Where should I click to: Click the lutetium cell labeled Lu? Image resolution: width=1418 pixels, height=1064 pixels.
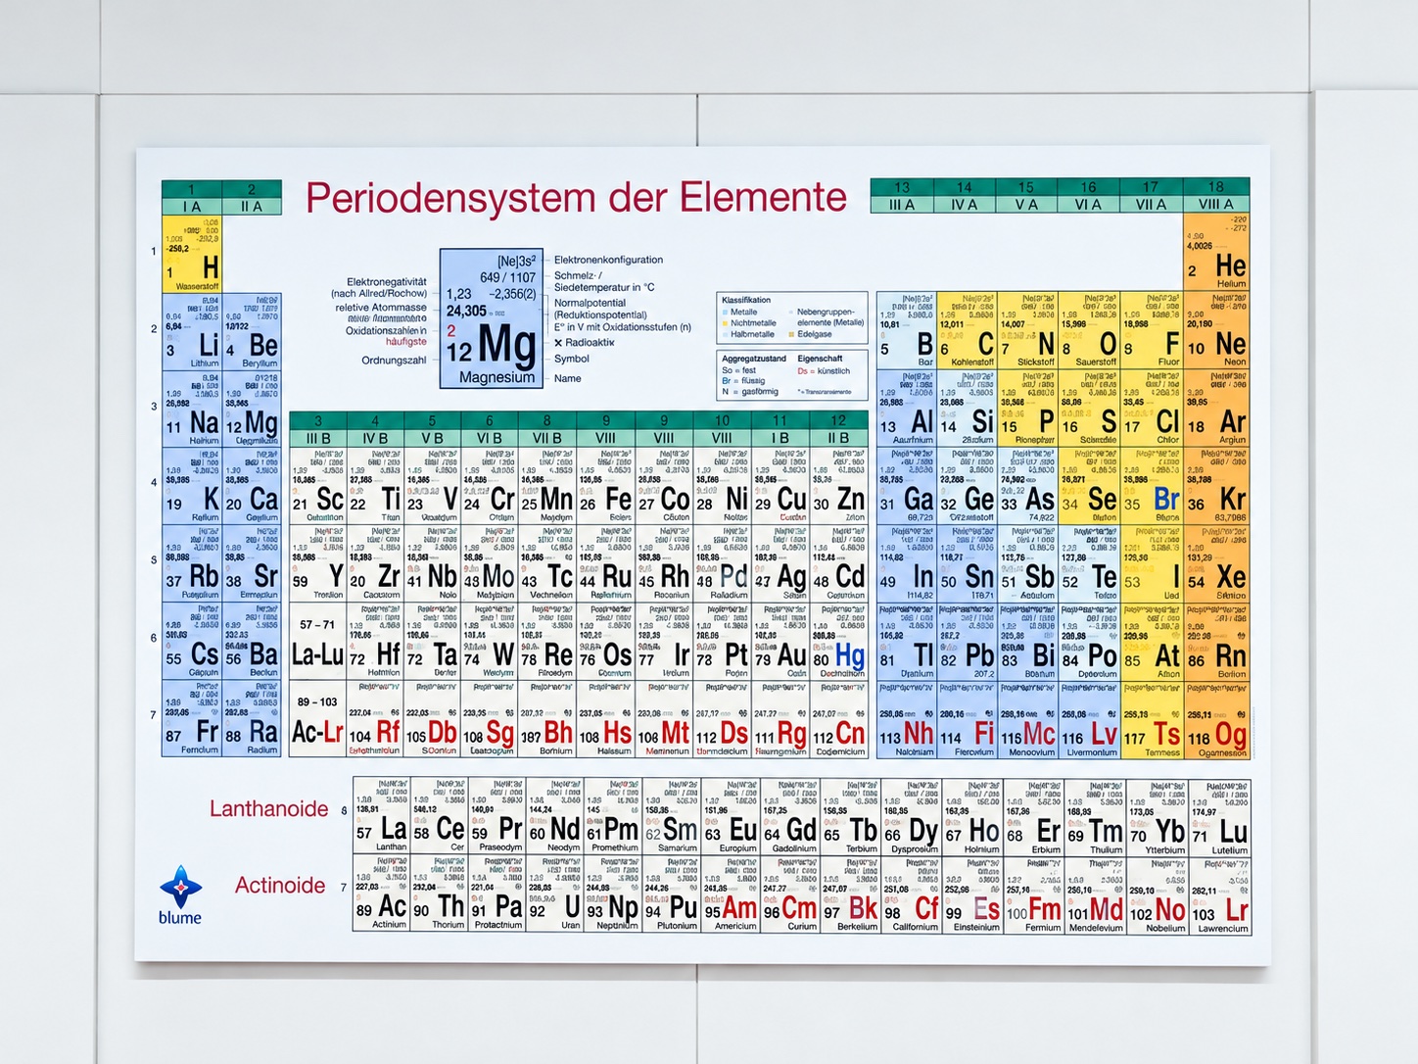point(1219,818)
